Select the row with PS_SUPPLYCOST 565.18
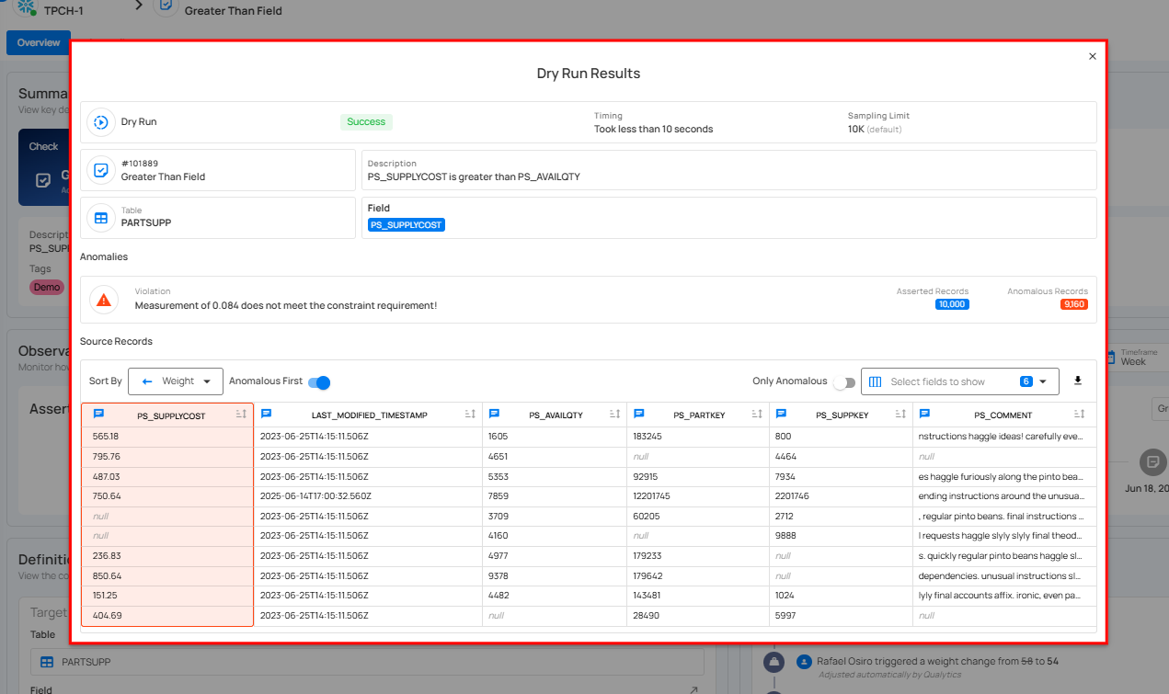Viewport: 1169px width, 694px height. pyautogui.click(x=589, y=437)
